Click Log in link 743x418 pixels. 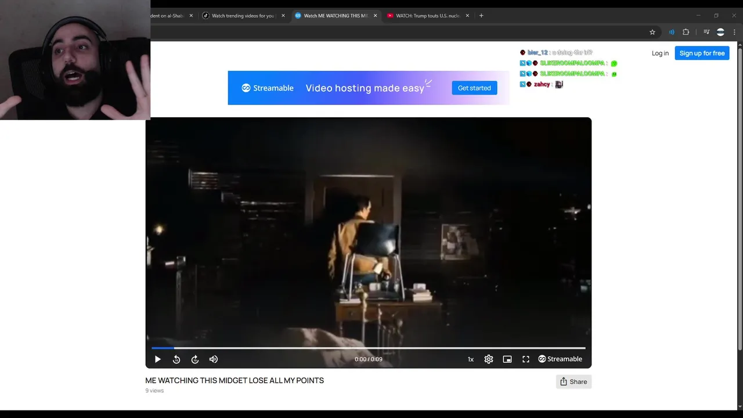coord(660,53)
